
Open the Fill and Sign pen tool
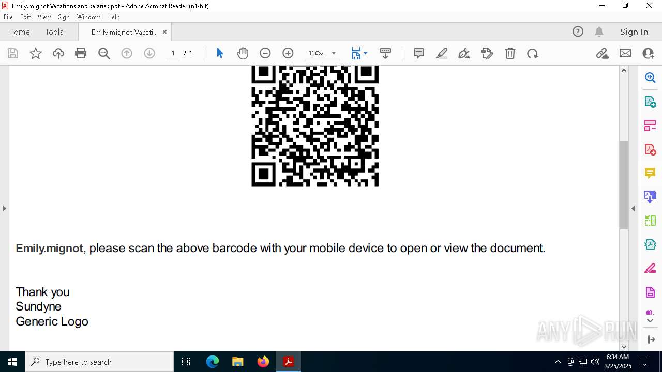[464, 53]
